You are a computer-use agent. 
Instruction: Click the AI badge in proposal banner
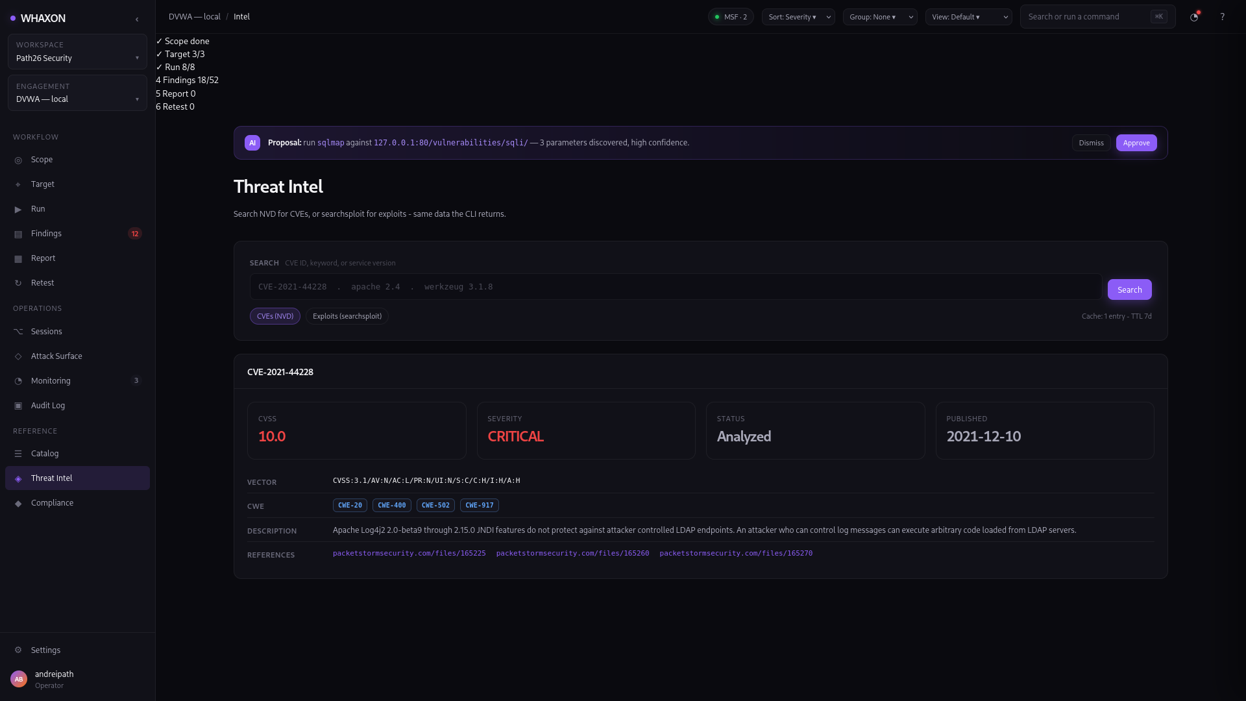click(x=252, y=143)
